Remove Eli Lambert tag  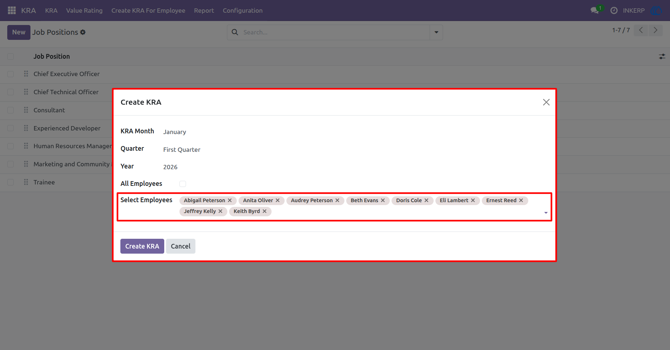click(473, 200)
